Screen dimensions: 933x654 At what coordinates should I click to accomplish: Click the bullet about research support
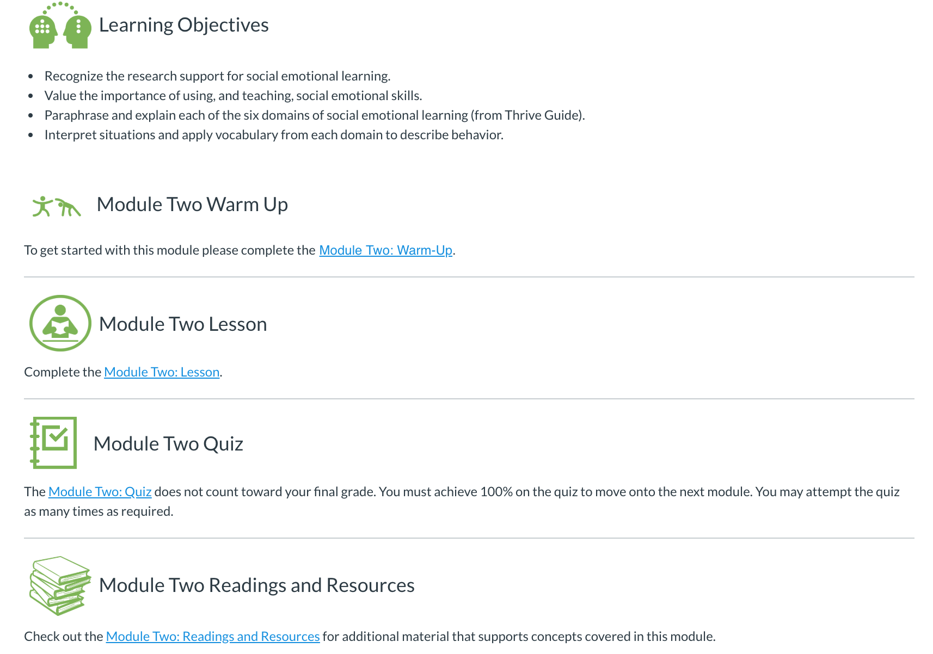tap(217, 76)
